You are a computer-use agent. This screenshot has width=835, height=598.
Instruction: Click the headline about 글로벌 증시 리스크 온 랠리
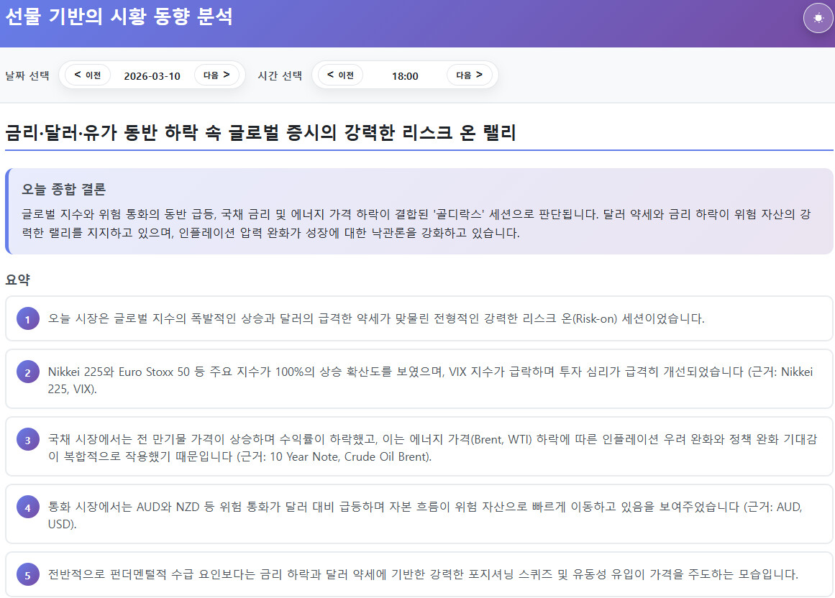(260, 134)
